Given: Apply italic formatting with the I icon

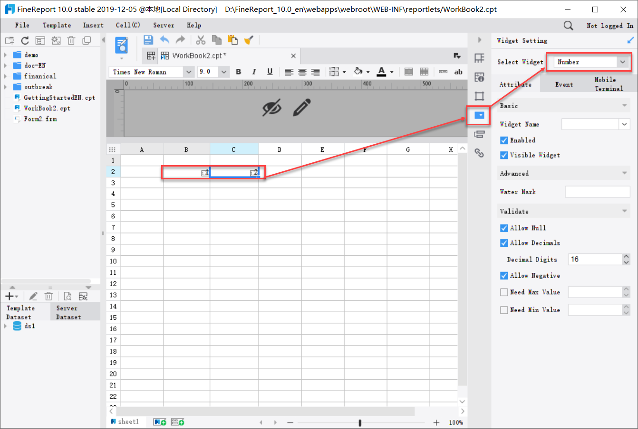Looking at the screenshot, I should pyautogui.click(x=254, y=72).
